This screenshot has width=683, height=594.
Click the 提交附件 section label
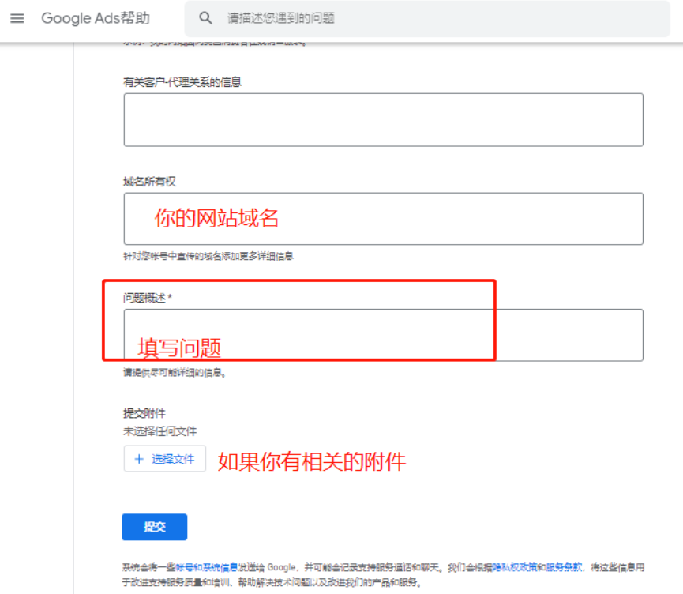pyautogui.click(x=144, y=413)
